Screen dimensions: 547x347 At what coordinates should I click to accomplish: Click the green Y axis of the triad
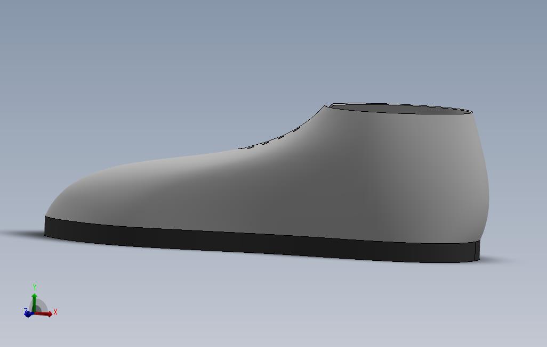[x=34, y=302]
